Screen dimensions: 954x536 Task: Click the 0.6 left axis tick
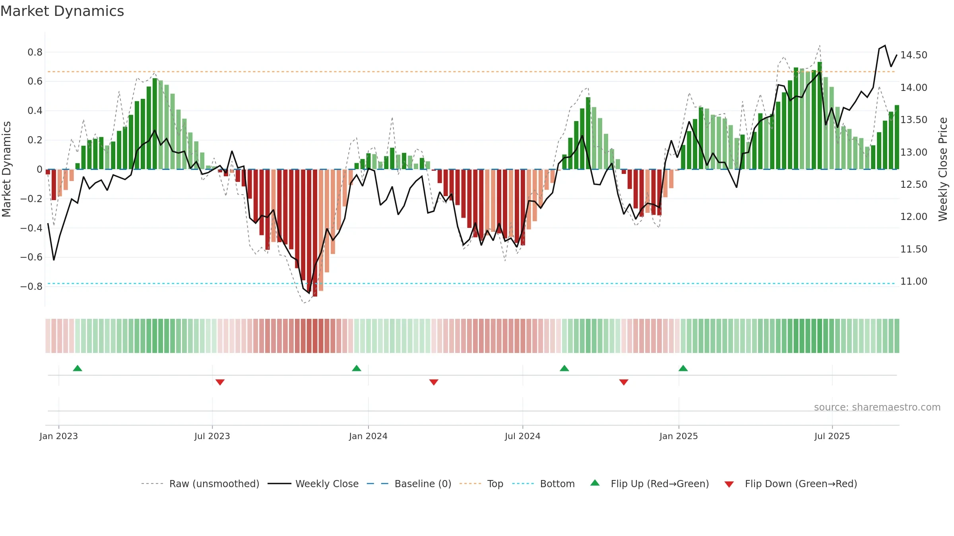(35, 81)
